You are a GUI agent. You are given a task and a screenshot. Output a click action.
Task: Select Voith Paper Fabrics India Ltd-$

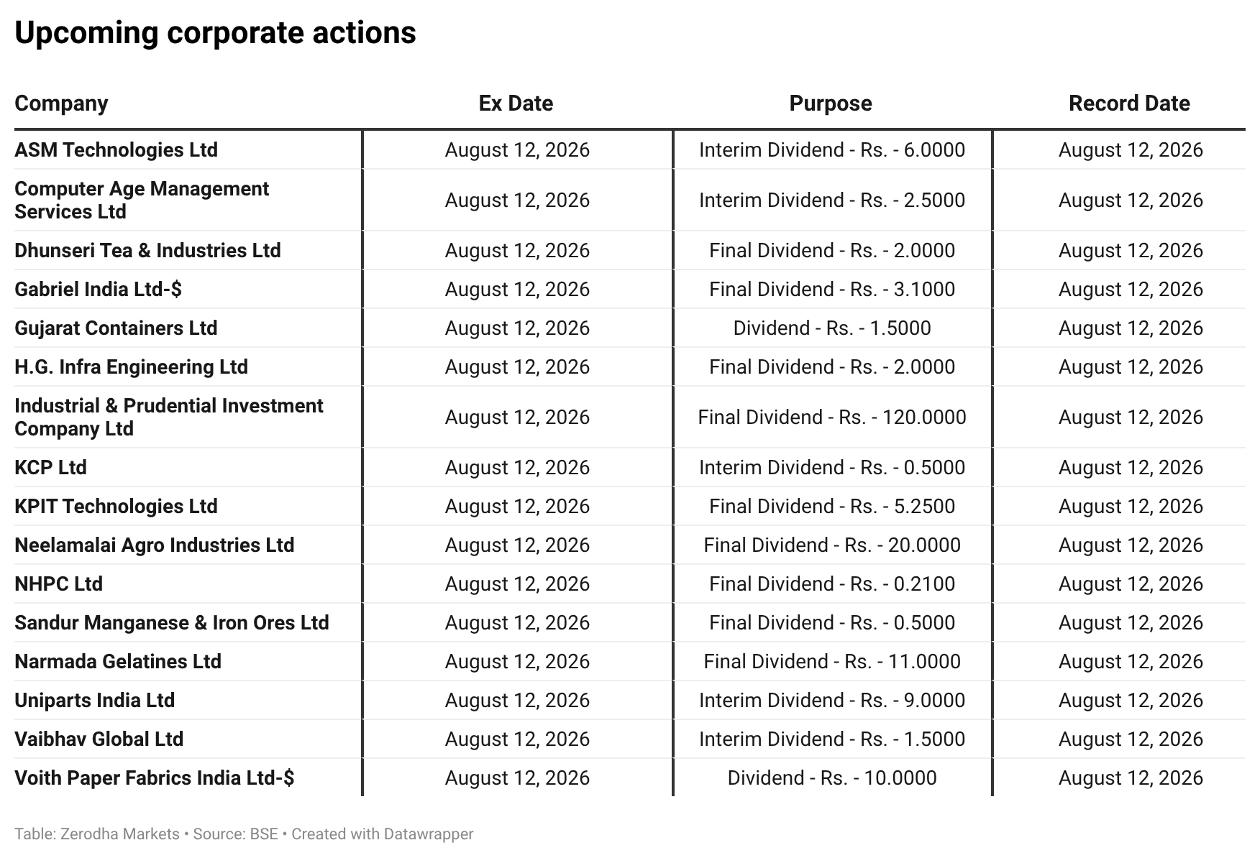tap(155, 778)
